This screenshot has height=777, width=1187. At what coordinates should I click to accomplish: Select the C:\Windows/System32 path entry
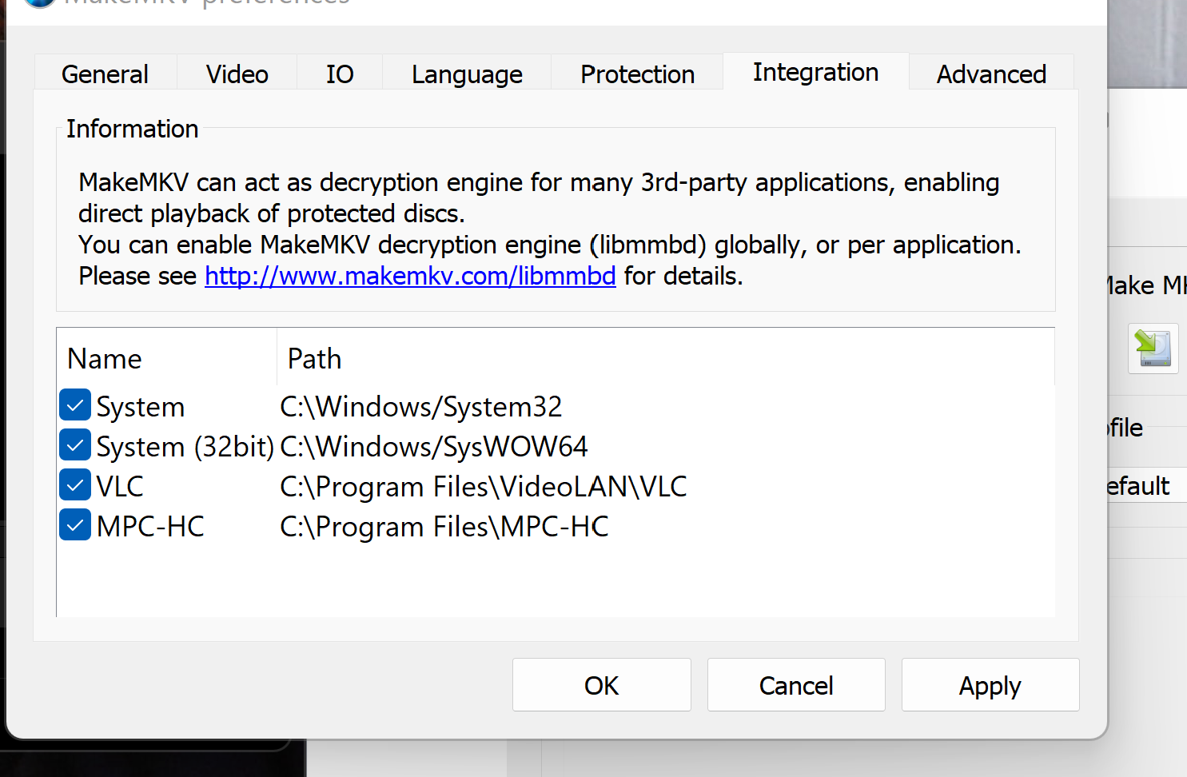click(x=421, y=407)
